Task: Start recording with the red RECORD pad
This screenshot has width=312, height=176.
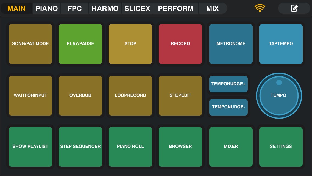Action: [x=180, y=44]
